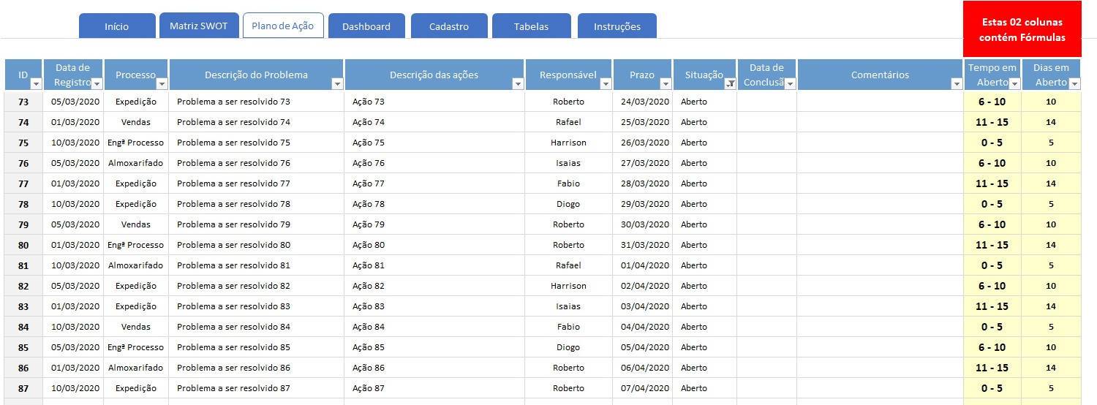The image size is (1097, 405).
Task: Select the Comentários cell for ID 73
Action: point(880,102)
